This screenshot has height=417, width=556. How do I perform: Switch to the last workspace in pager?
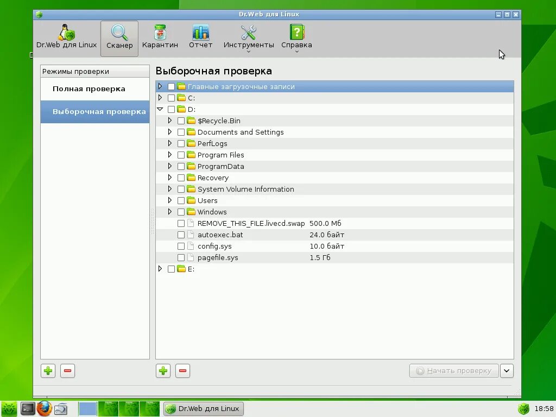coord(150,409)
